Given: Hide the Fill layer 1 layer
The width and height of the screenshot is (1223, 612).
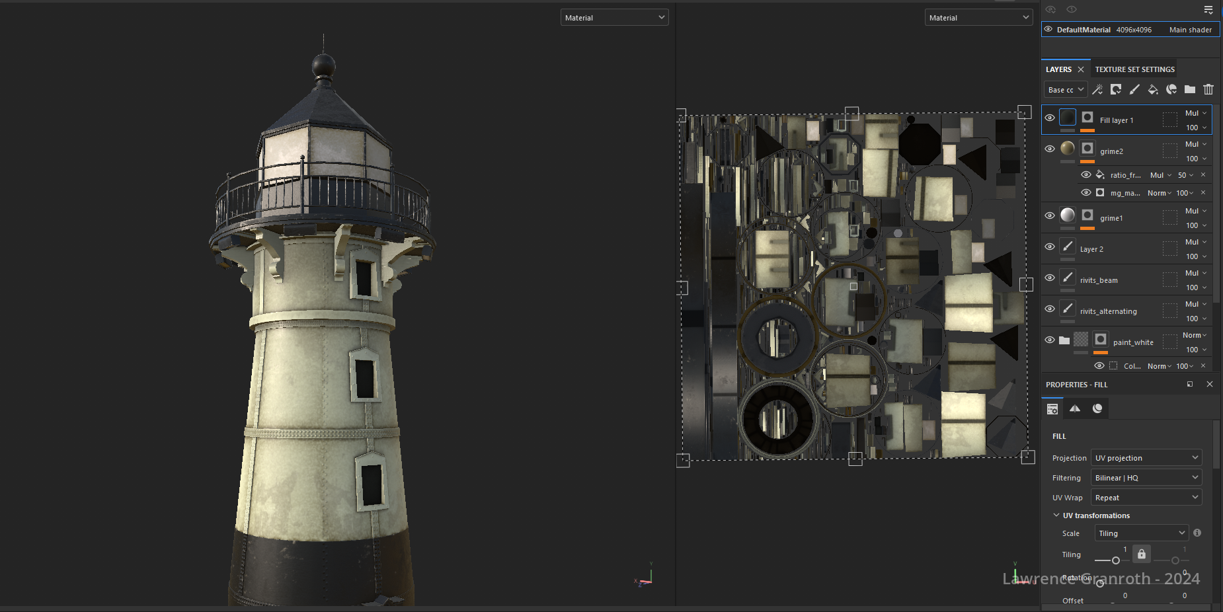Looking at the screenshot, I should click(x=1050, y=118).
